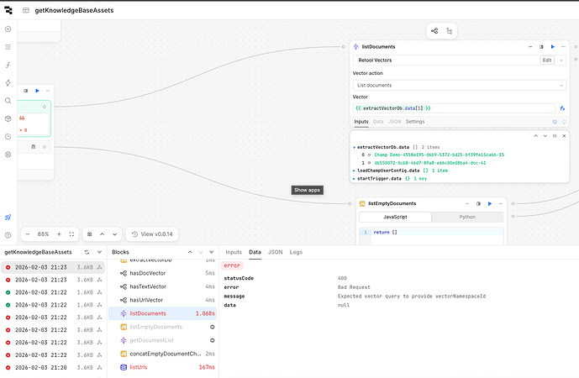Open run history clock icon in sidebar
The width and height of the screenshot is (579, 378).
(x=8, y=136)
